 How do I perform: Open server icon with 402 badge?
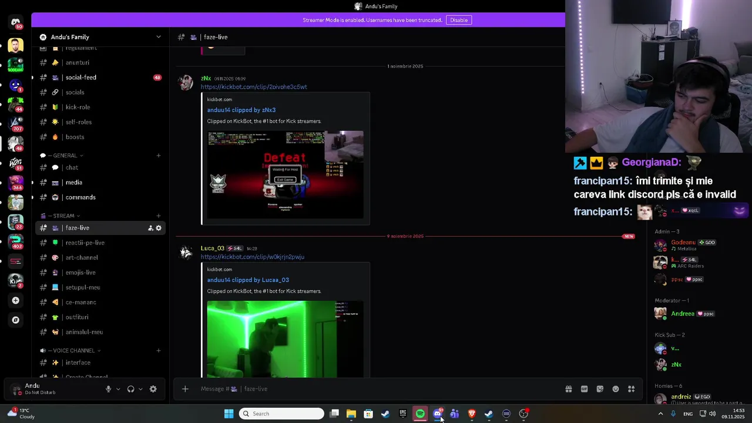pyautogui.click(x=16, y=241)
